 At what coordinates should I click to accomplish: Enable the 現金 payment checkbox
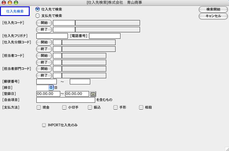pyautogui.click(x=39, y=107)
